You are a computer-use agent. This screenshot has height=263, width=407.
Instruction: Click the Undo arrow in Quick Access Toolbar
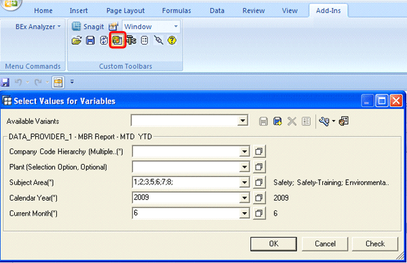click(18, 83)
